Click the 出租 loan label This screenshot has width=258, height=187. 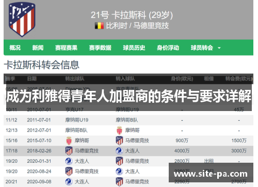[x=209, y=161]
